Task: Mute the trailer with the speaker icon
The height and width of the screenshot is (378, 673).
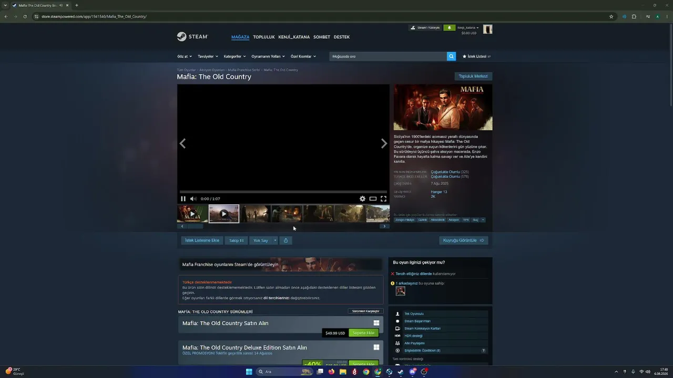Action: (x=193, y=198)
